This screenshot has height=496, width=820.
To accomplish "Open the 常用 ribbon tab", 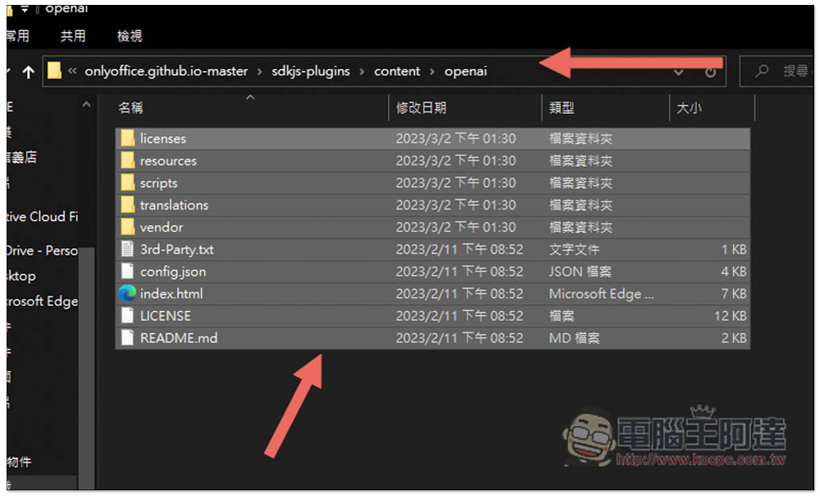I will (x=18, y=36).
